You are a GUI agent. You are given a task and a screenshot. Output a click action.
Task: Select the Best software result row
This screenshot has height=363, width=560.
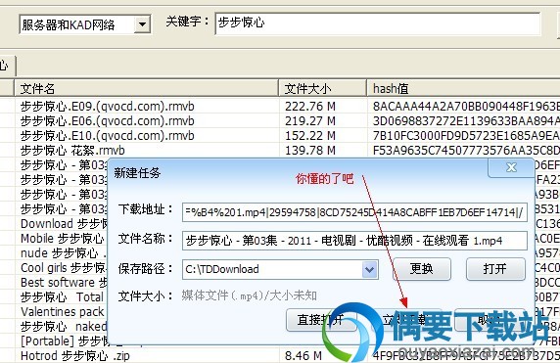tap(64, 283)
